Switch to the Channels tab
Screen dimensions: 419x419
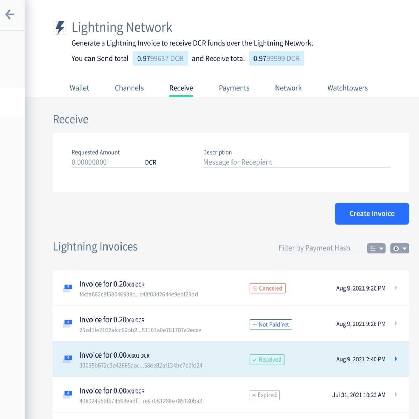click(x=129, y=88)
